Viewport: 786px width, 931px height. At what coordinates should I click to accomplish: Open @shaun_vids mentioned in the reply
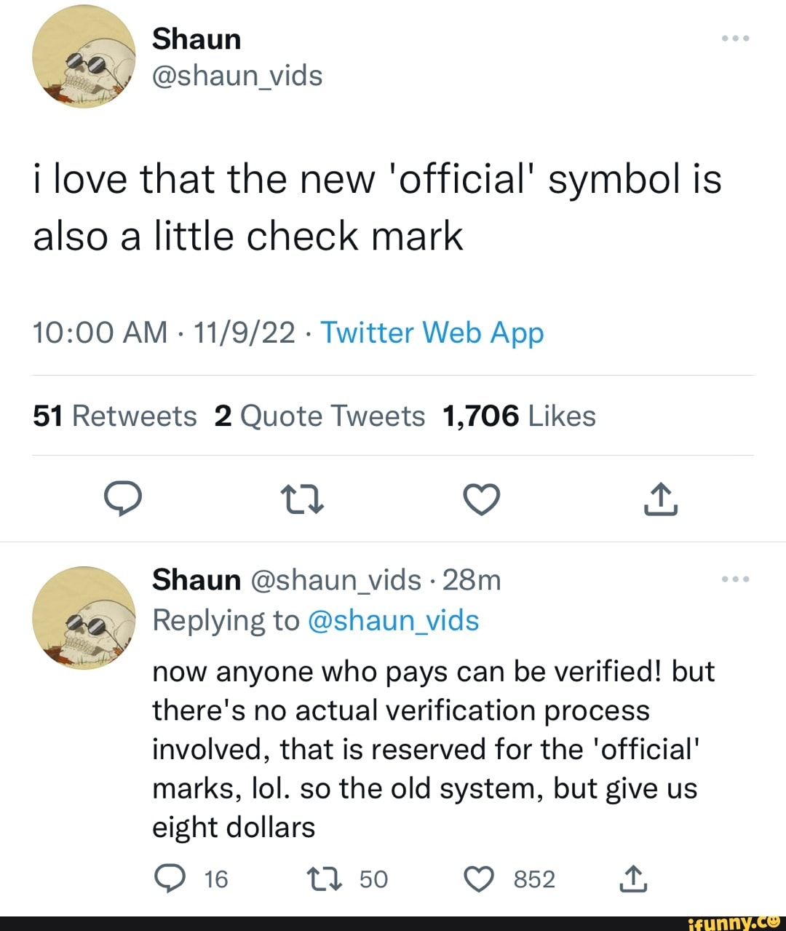pyautogui.click(x=394, y=620)
